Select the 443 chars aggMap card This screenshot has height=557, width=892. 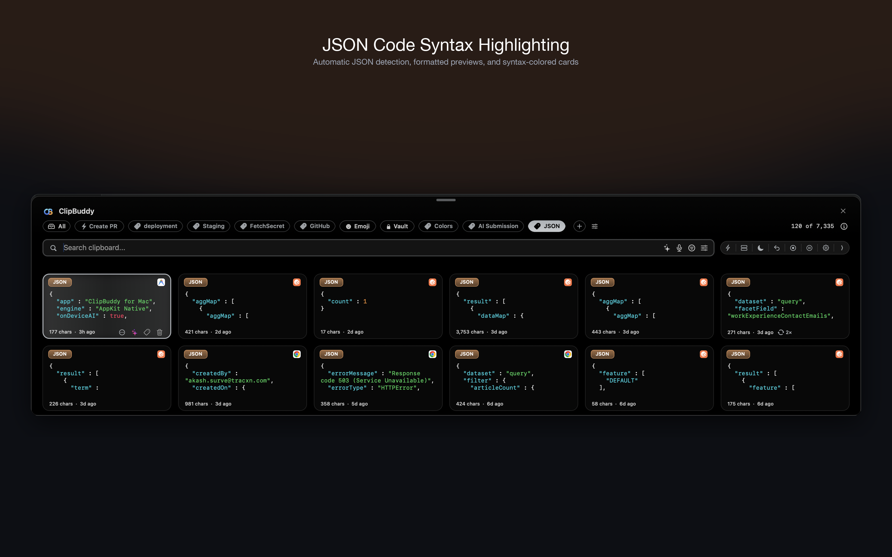[649, 306]
